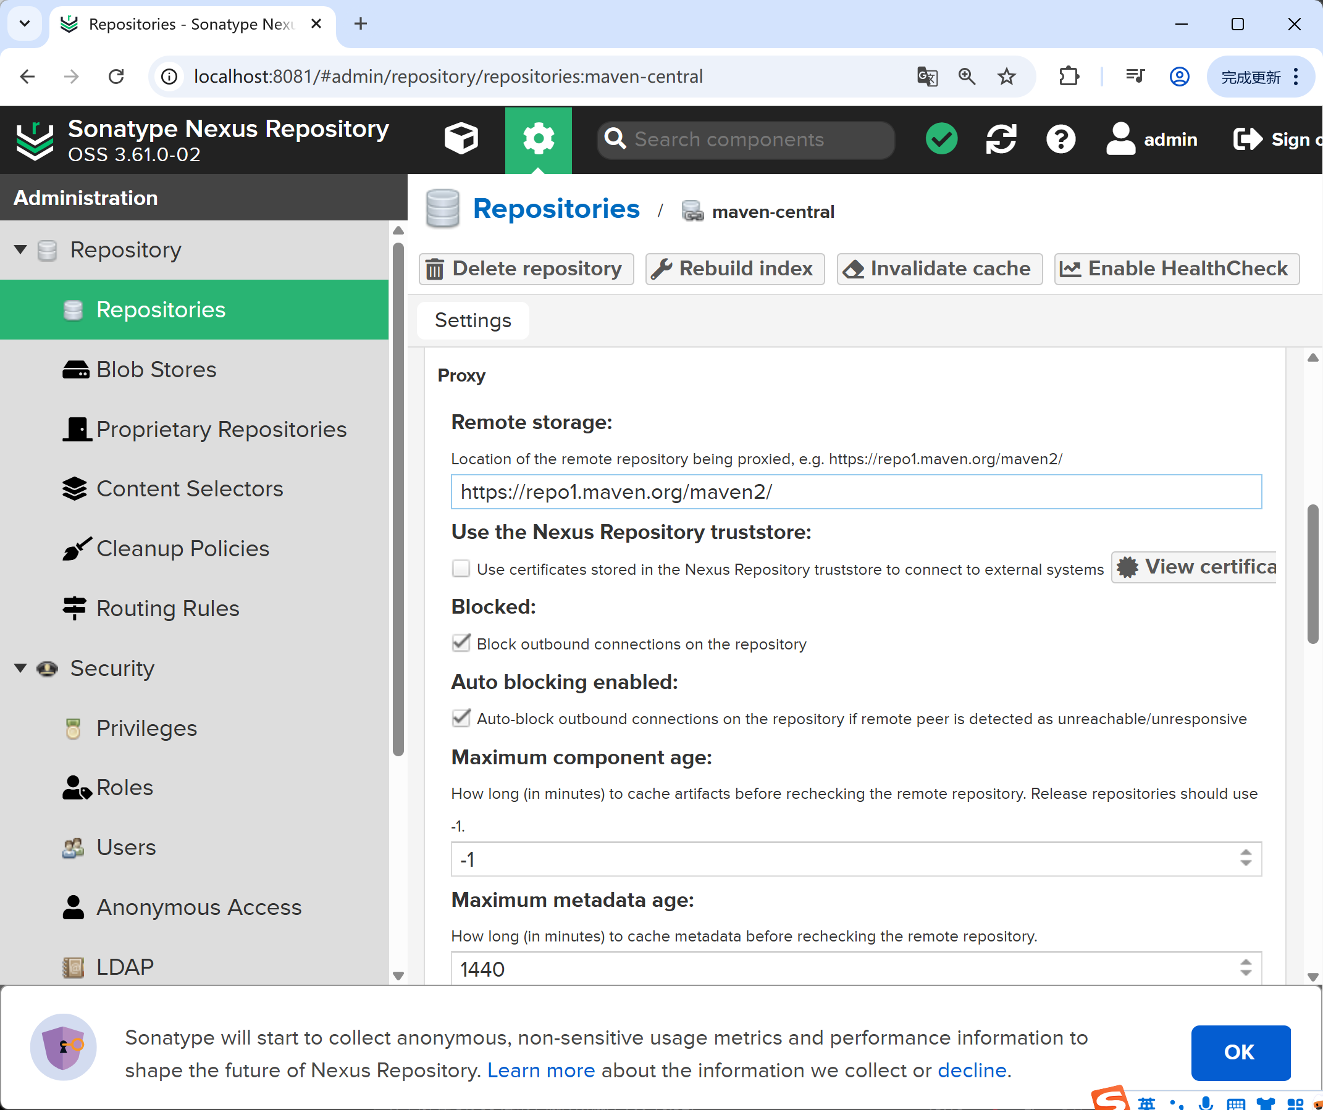Click the browser translate page icon
This screenshot has height=1110, width=1323.
(x=926, y=77)
